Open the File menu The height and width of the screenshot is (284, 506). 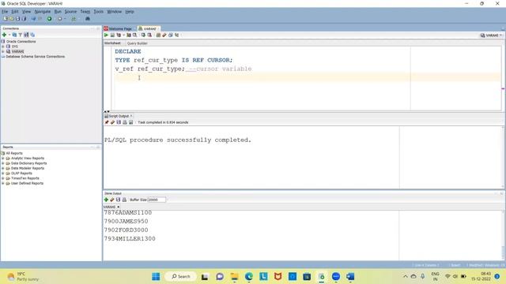pos(5,12)
